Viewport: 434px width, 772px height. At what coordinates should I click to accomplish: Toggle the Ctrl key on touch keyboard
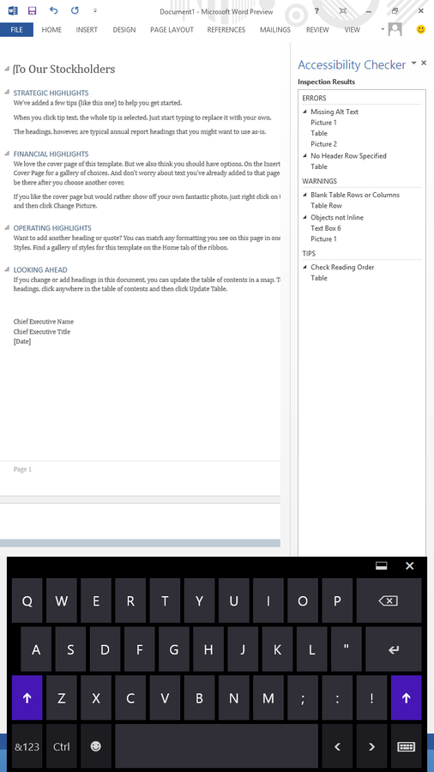coord(62,746)
